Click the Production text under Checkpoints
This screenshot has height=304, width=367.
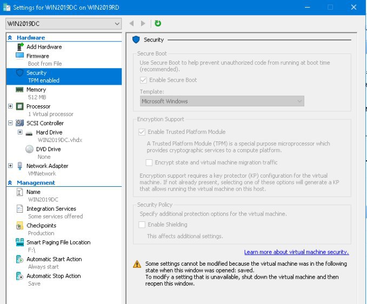point(41,233)
